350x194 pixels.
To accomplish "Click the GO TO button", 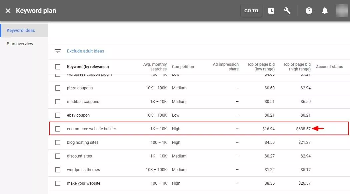I will click(251, 11).
